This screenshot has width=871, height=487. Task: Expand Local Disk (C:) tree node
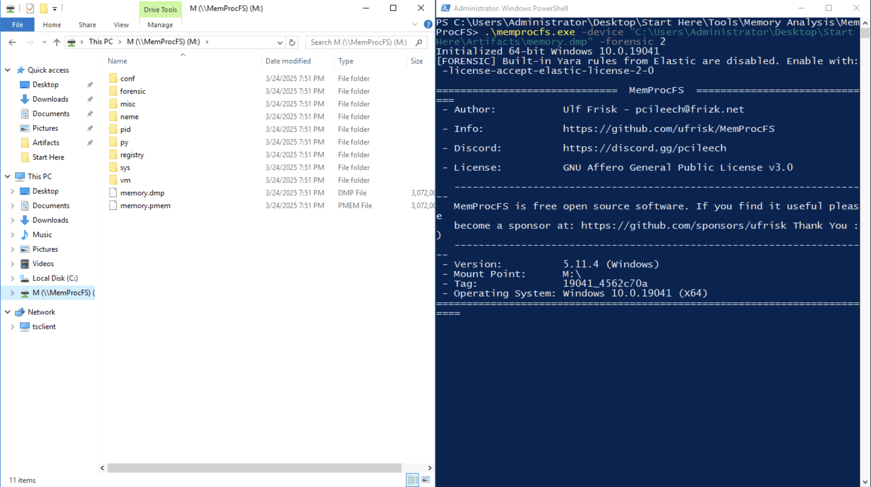point(12,278)
